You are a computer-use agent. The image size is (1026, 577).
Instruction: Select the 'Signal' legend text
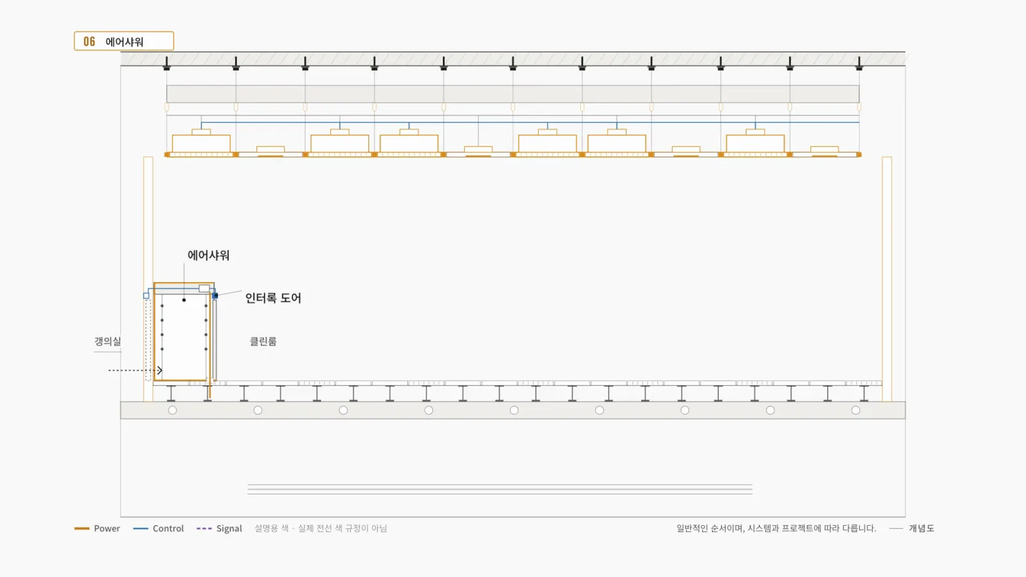pos(229,529)
